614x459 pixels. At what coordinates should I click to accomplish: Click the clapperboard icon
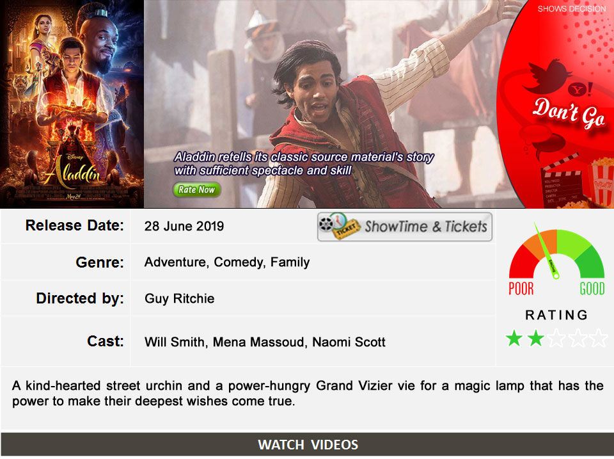[x=561, y=182]
